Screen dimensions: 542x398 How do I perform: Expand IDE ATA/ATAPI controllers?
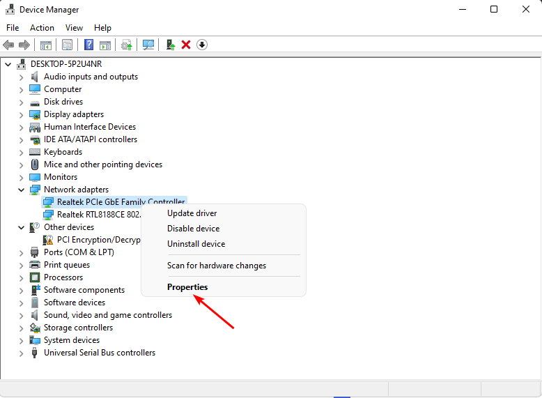tap(22, 140)
